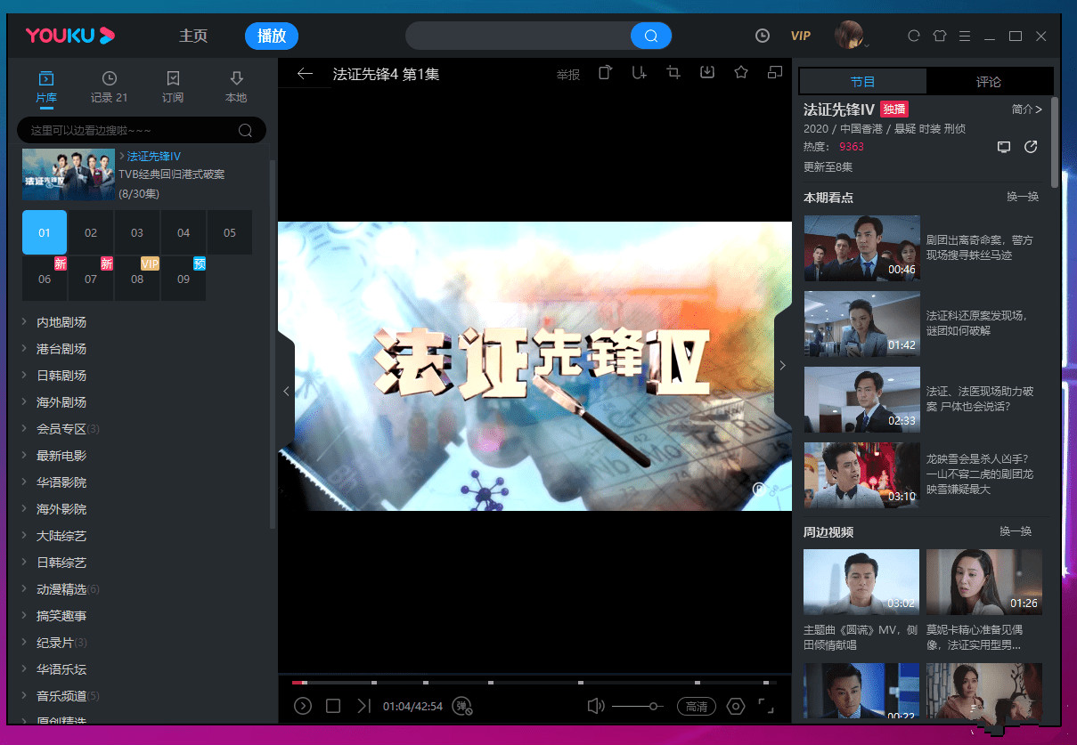Toggle fullscreen mode
Image resolution: width=1077 pixels, height=745 pixels.
[x=766, y=706]
